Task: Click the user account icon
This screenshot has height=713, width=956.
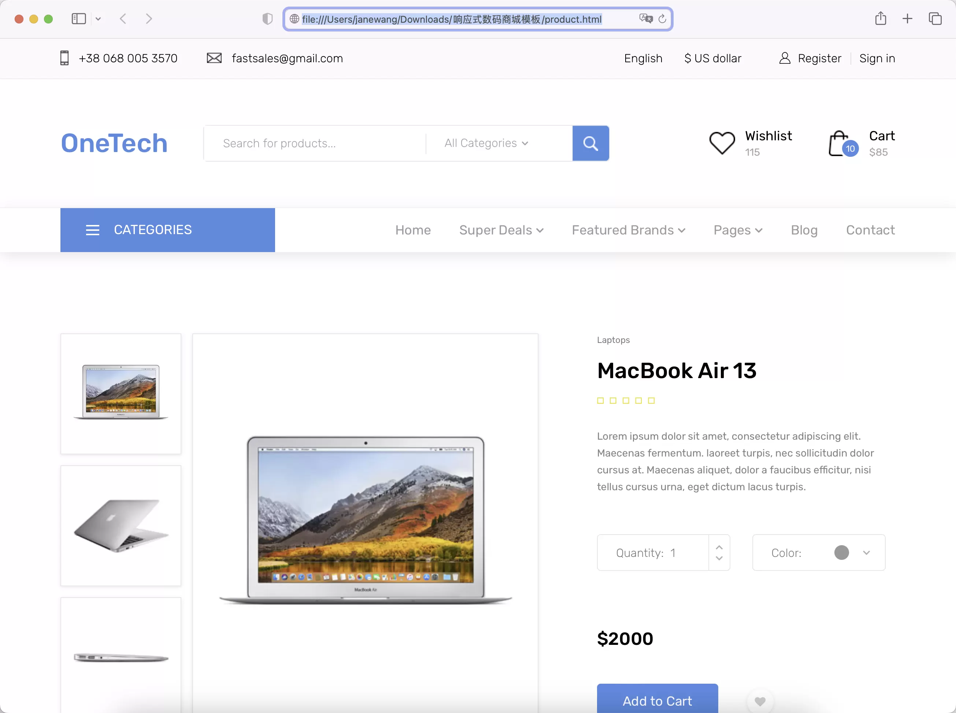Action: click(x=785, y=58)
